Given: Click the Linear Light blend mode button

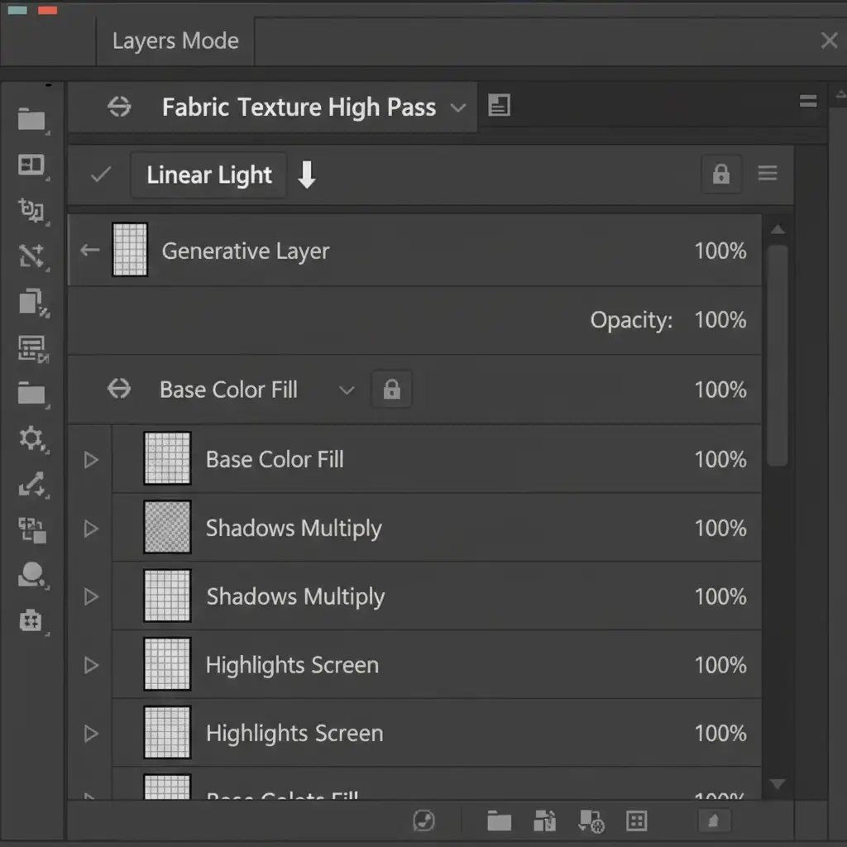Looking at the screenshot, I should point(208,175).
